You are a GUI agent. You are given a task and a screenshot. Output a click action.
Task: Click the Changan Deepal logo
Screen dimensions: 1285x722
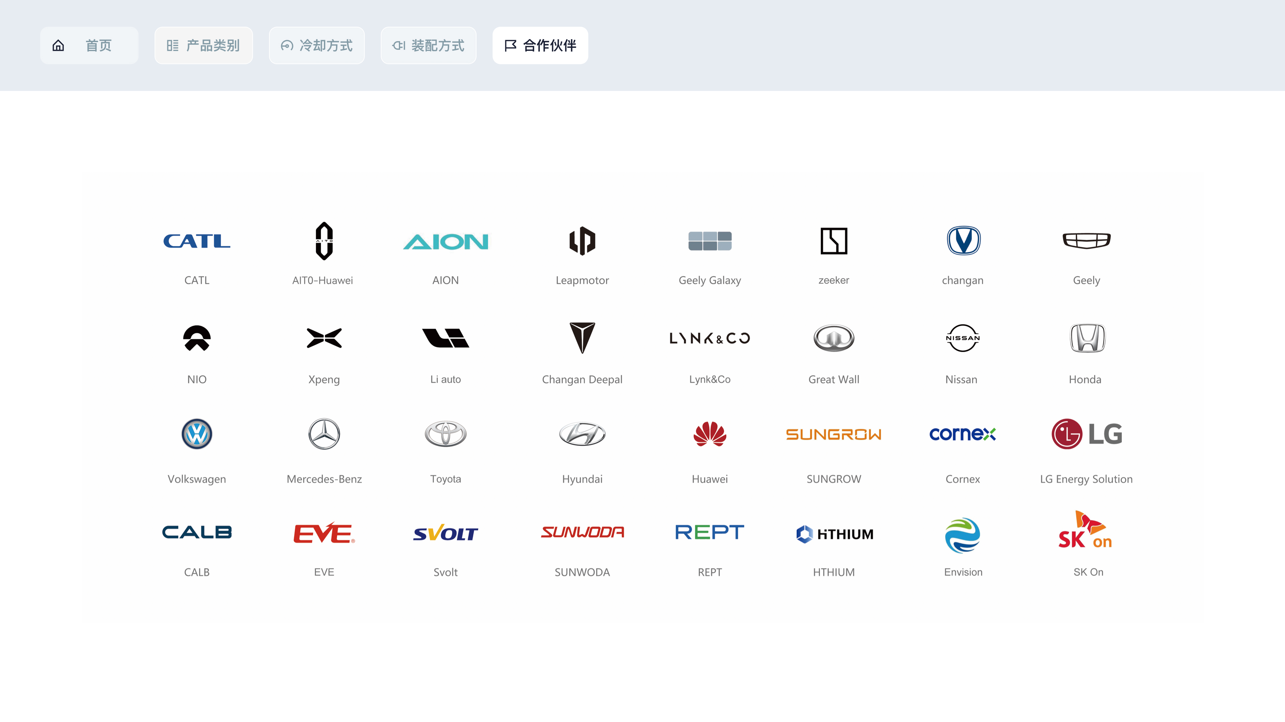coord(582,338)
